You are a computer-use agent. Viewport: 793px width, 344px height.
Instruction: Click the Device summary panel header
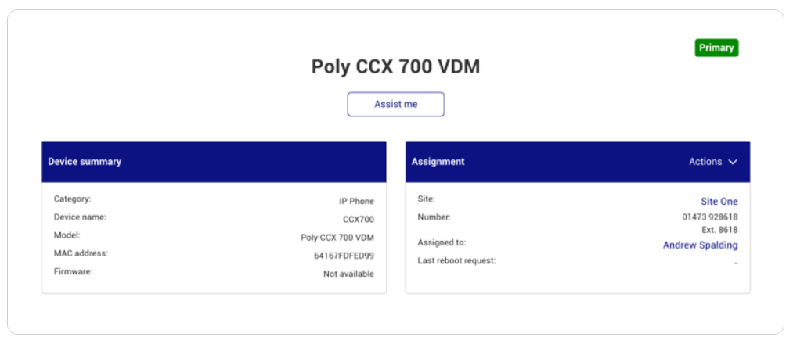214,162
